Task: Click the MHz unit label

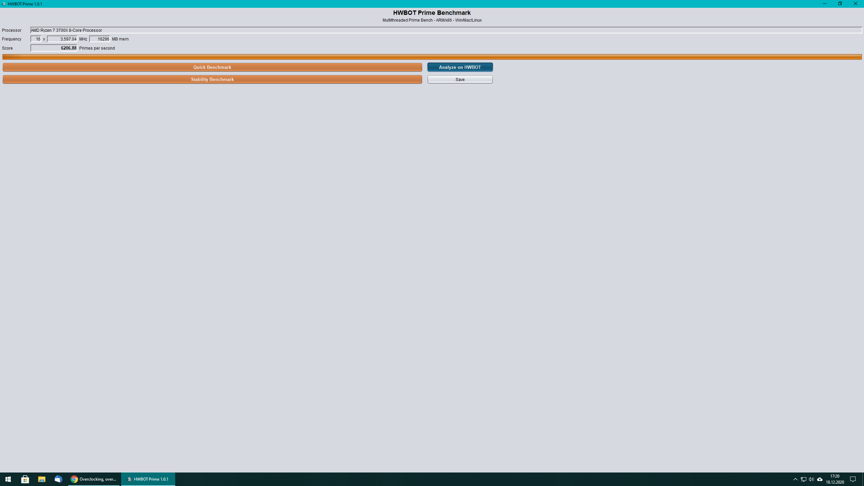Action: 83,39
